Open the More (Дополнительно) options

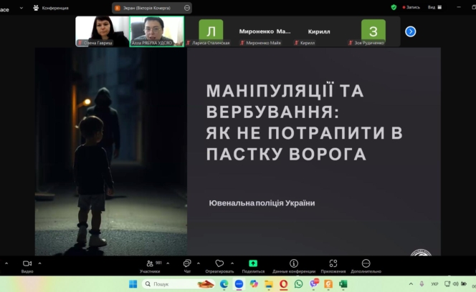coord(366,265)
